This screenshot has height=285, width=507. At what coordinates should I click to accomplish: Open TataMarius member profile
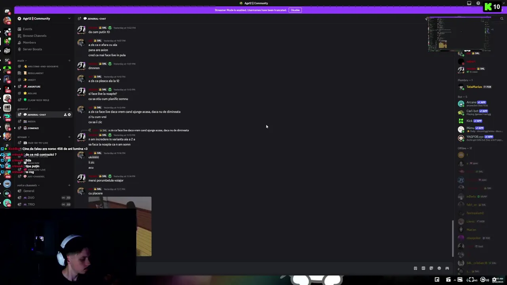pyautogui.click(x=479, y=87)
